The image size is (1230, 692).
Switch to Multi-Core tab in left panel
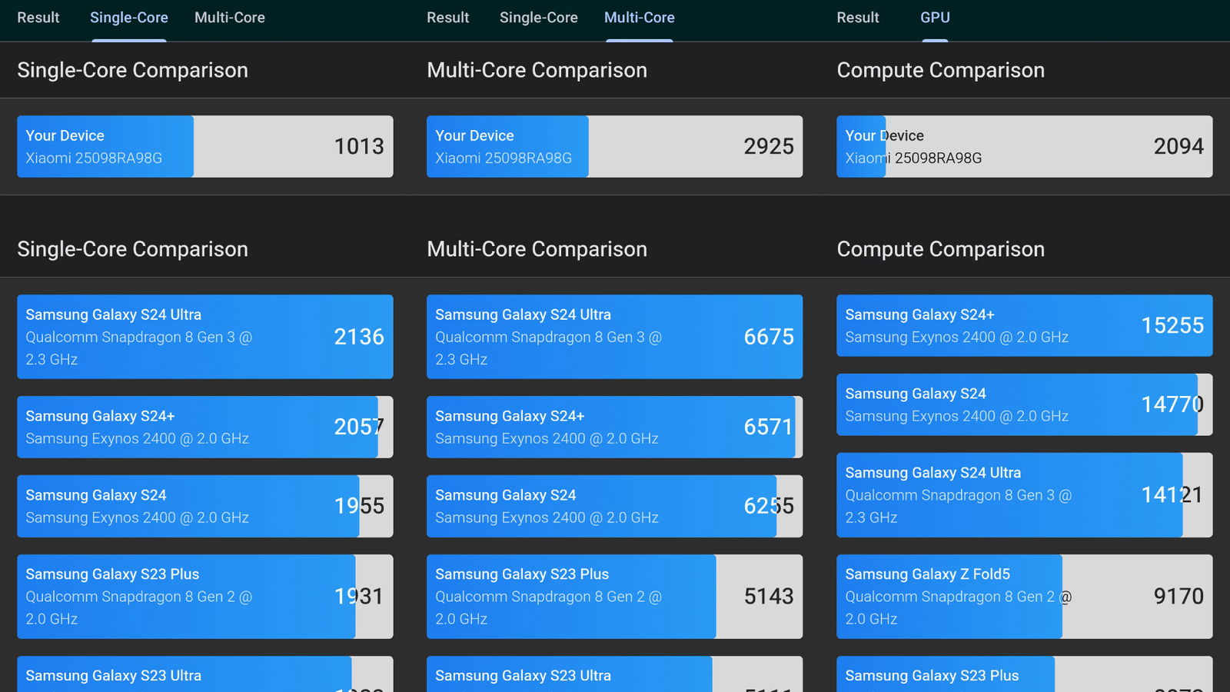229,18
